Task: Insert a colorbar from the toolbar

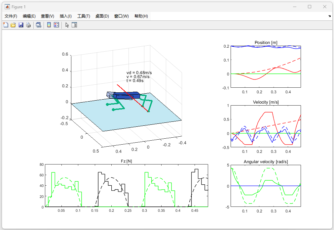Action: click(x=49, y=25)
